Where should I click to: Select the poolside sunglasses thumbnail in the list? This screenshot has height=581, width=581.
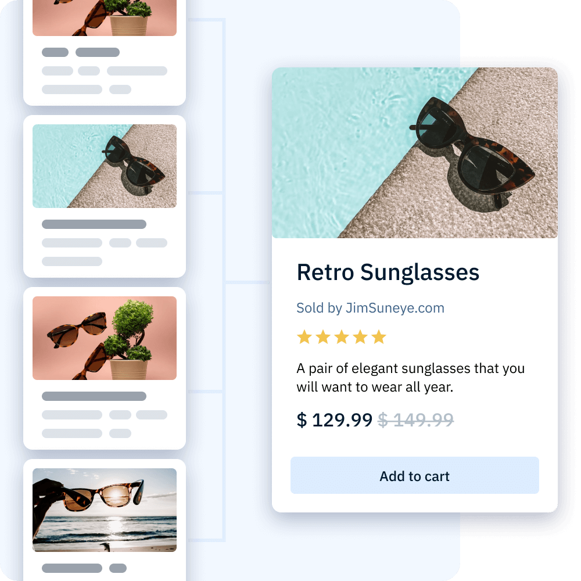(x=105, y=166)
